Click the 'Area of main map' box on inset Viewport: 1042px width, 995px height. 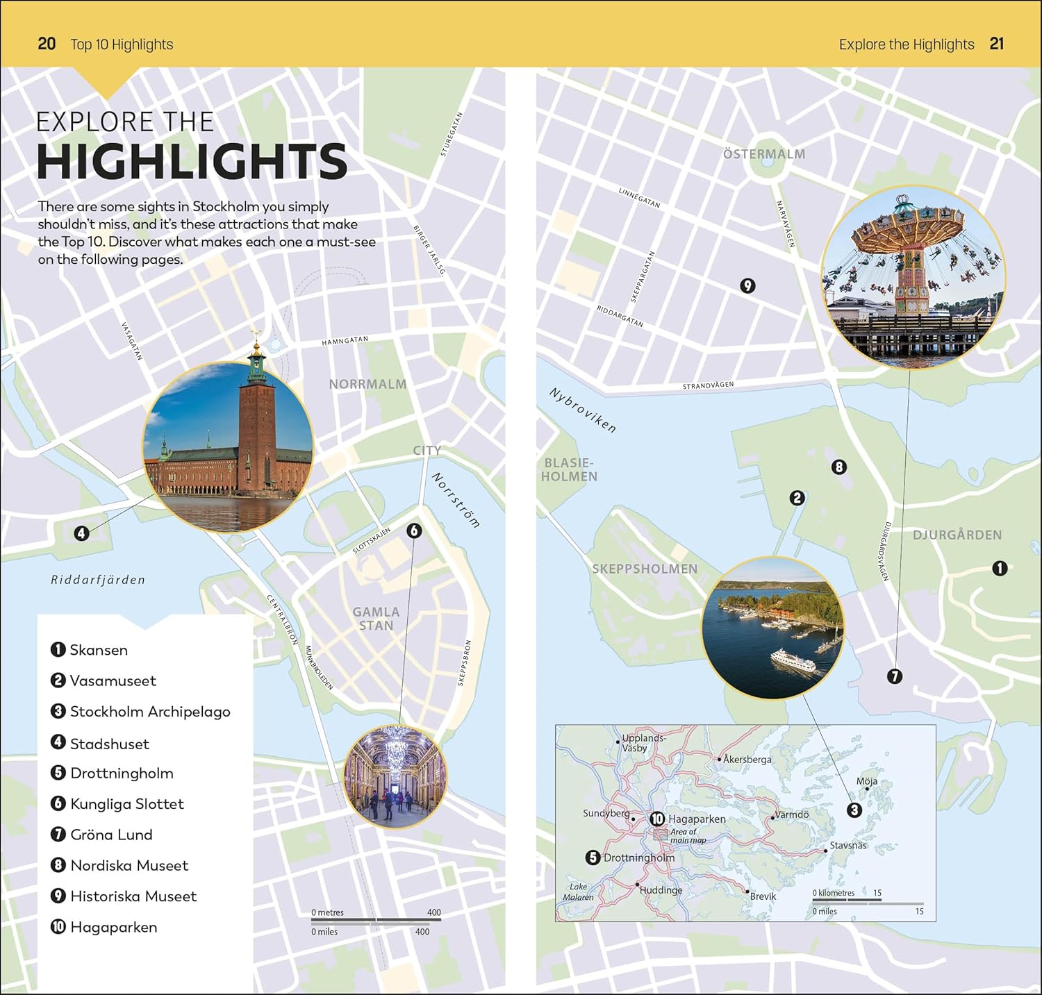tap(661, 835)
